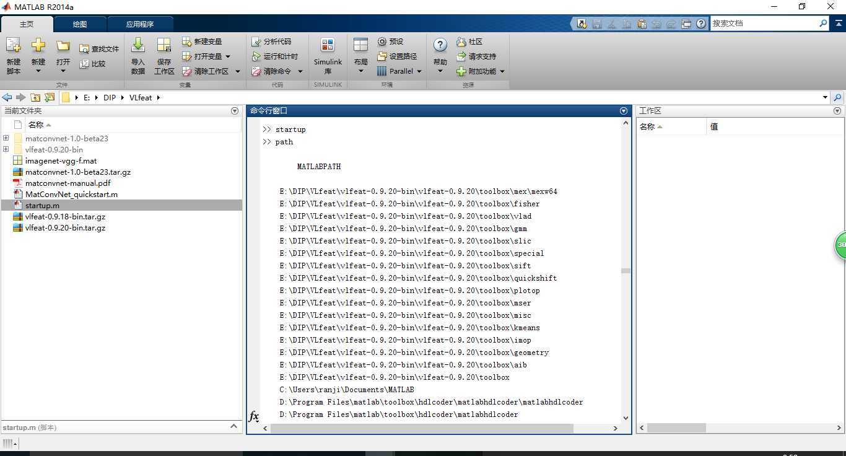This screenshot has width=846, height=456.
Task: Switch to the Home (主页) tab
Action: click(27, 24)
